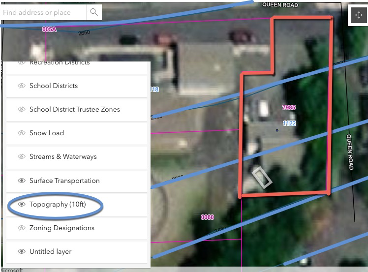Click the 1122 address label on map
Viewport: 368px width, 272px height.
coord(289,123)
